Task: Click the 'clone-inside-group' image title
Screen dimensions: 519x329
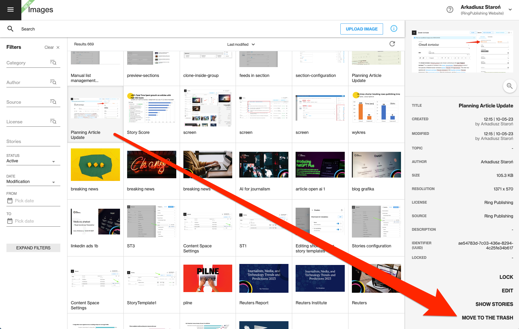Action: tap(201, 76)
